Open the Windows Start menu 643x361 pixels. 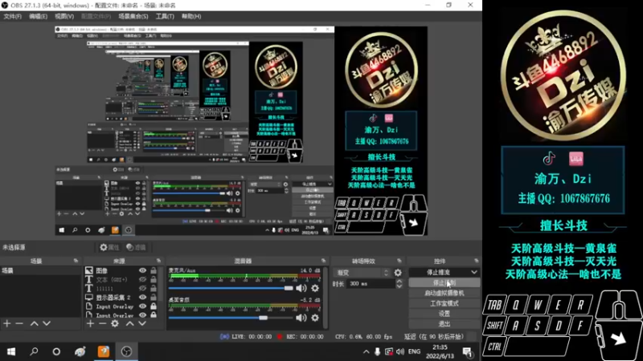[x=11, y=351]
